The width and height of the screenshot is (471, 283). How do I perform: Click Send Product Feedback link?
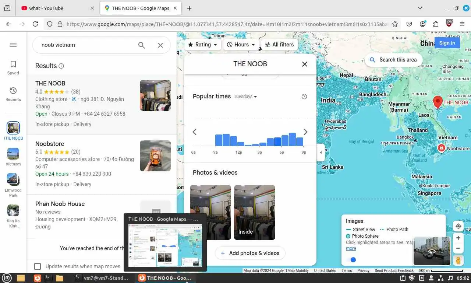coord(394,270)
